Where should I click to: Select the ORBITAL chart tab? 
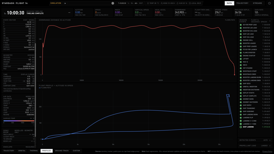pyautogui.click(x=22, y=151)
